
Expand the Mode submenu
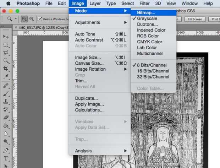pos(99,11)
